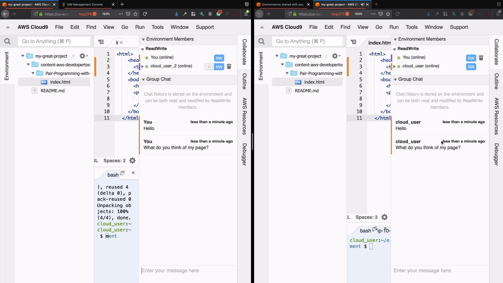
Task: Open the Tools menu in left window
Action: [x=157, y=27]
